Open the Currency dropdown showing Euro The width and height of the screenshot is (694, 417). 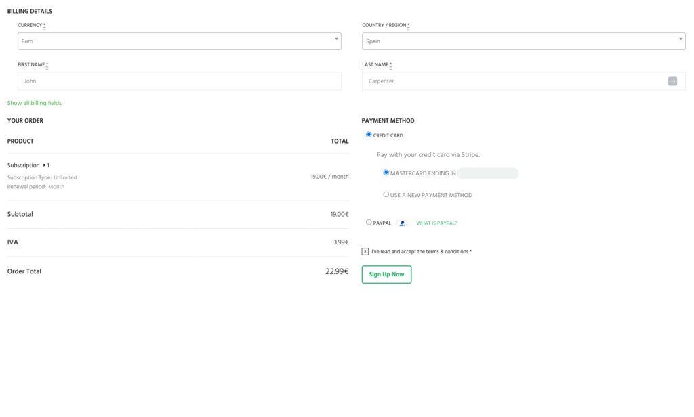point(179,41)
